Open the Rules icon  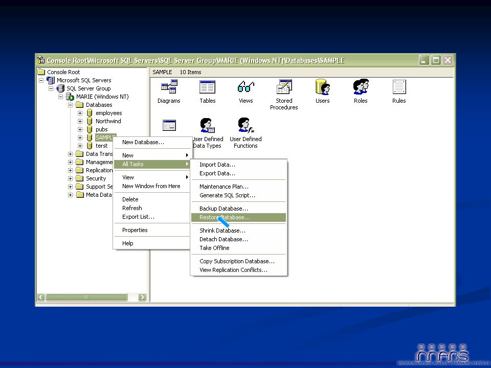pyautogui.click(x=399, y=87)
